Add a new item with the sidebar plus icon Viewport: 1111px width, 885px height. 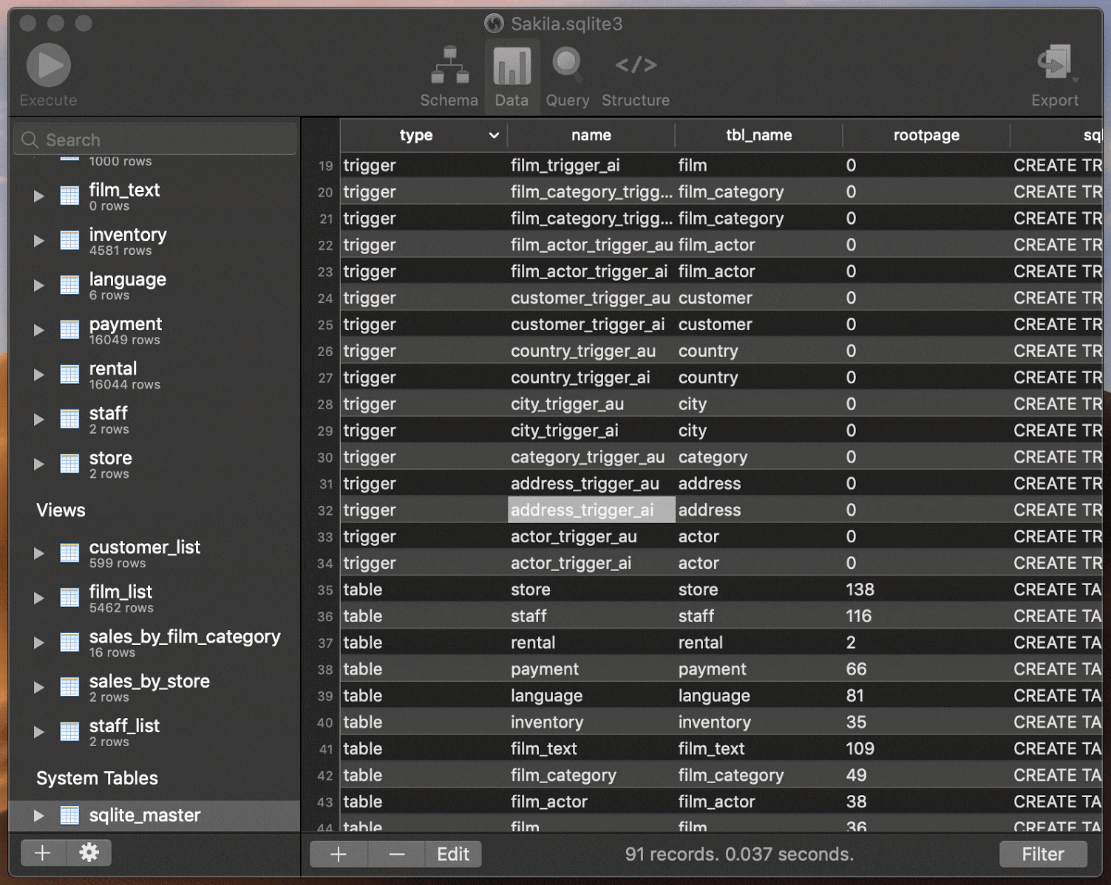coord(42,853)
